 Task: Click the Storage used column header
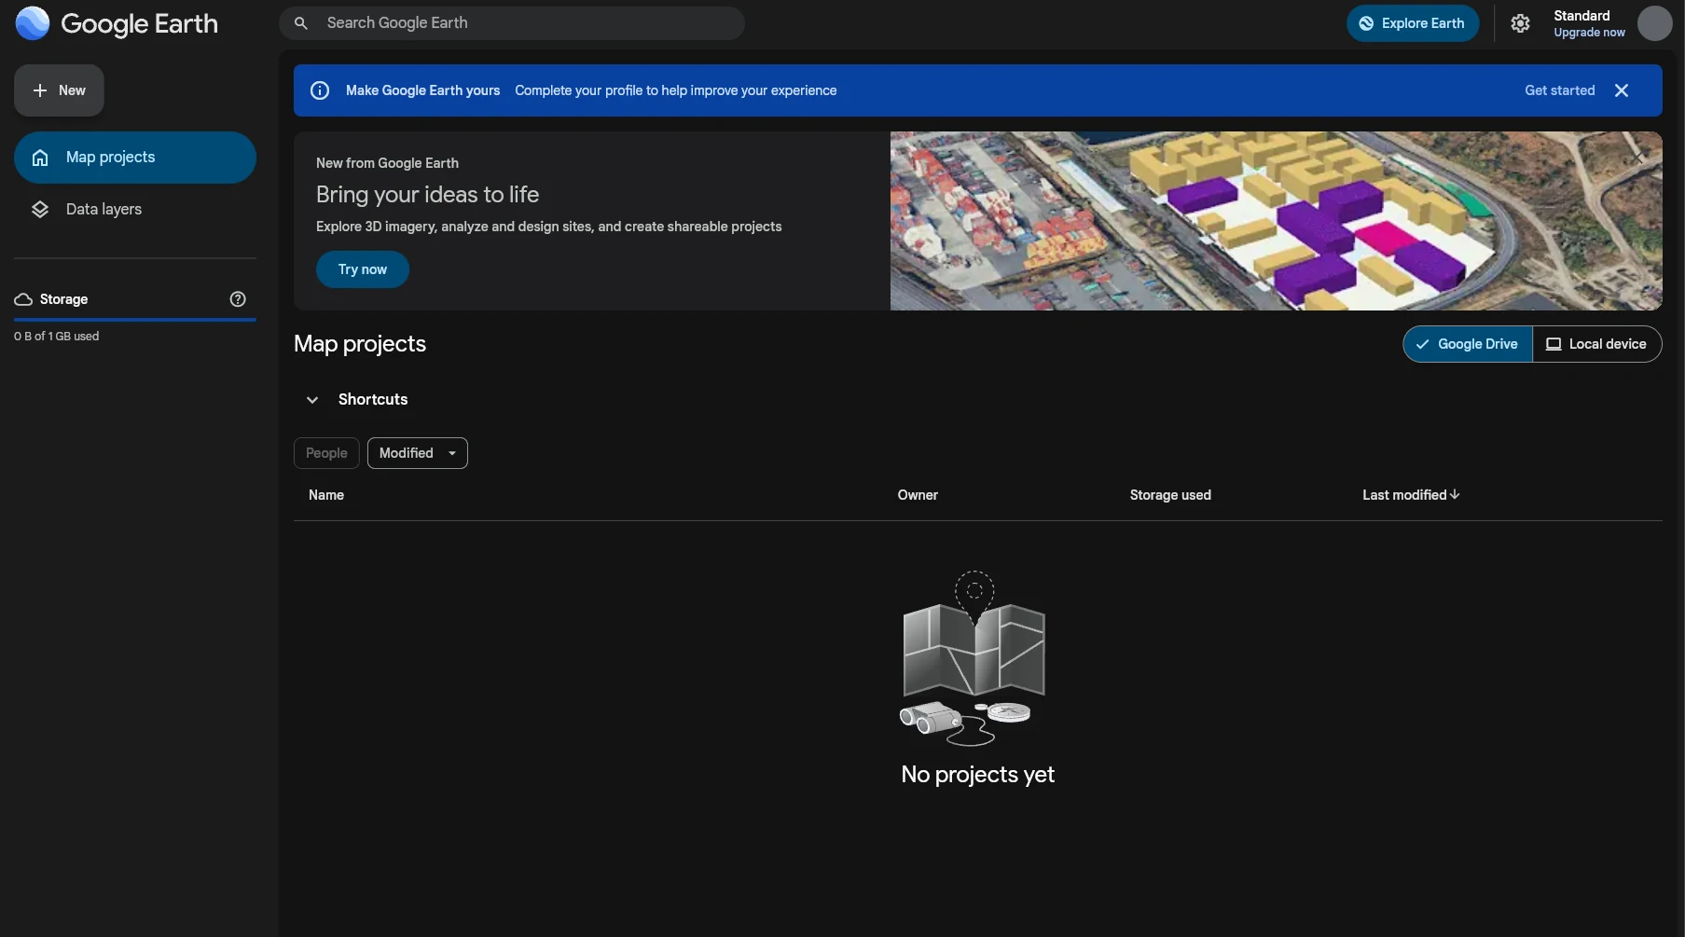click(x=1170, y=495)
